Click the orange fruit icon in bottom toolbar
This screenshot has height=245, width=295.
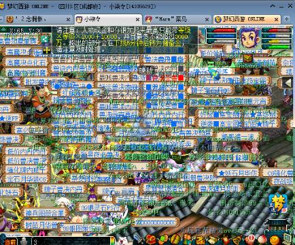[x=275, y=240]
